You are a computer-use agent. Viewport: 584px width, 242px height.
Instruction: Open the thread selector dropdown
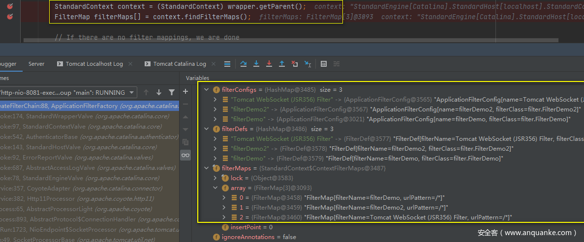click(69, 92)
